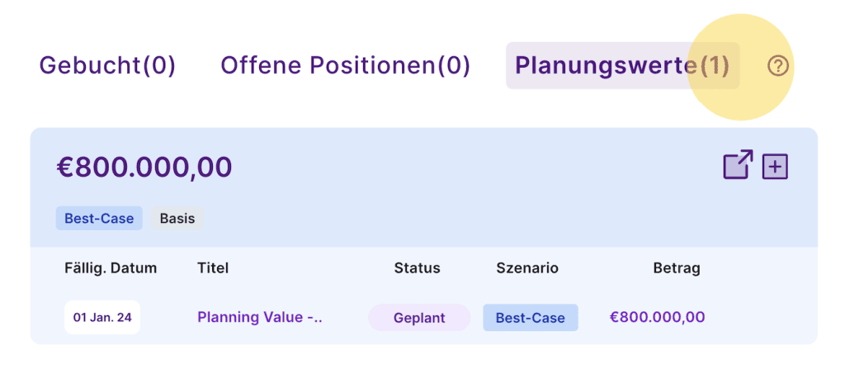
Task: Click the 01 Jan. 24 due date
Action: point(102,318)
